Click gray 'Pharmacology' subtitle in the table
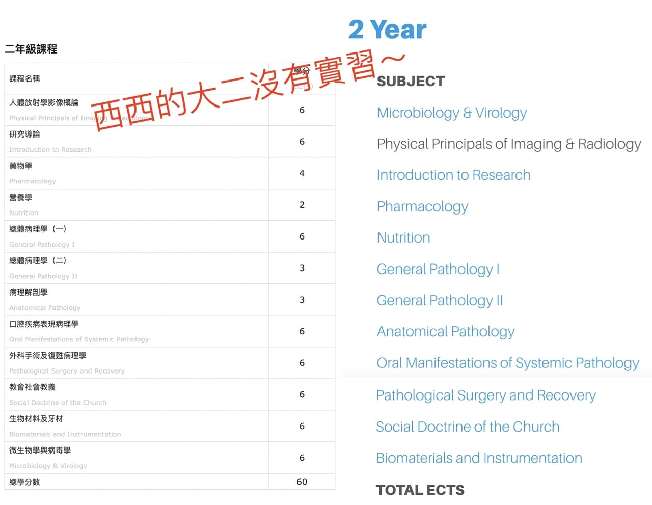The width and height of the screenshot is (652, 505). 33,181
